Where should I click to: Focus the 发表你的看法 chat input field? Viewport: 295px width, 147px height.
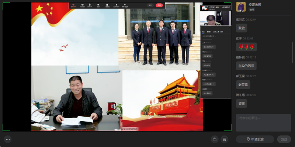(263, 123)
